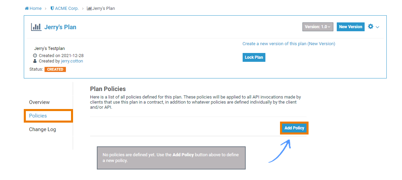Image resolution: width=402 pixels, height=180 pixels.
Task: Click the clock icon beside creation date
Action: click(35, 55)
